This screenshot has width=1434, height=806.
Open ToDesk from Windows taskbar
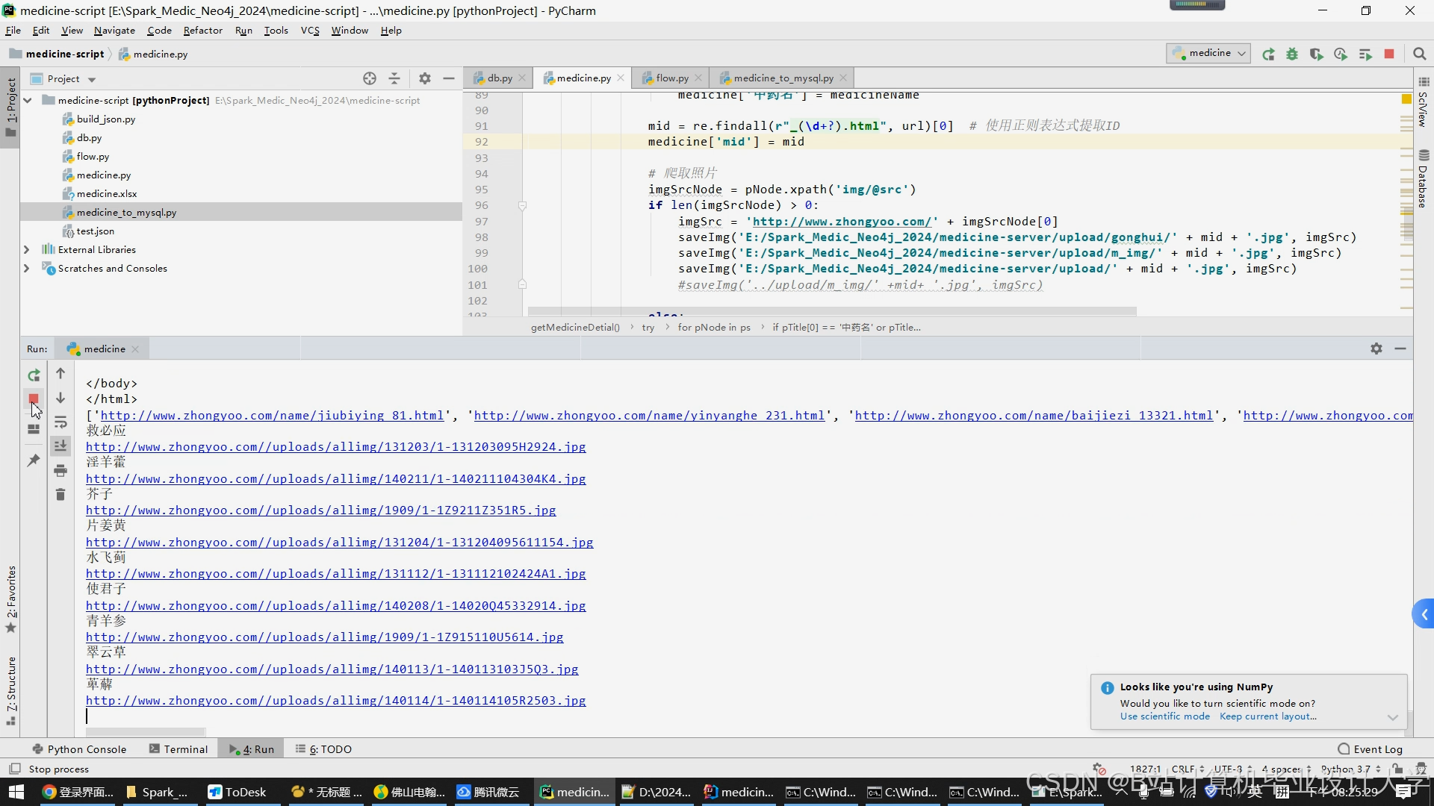tap(238, 793)
